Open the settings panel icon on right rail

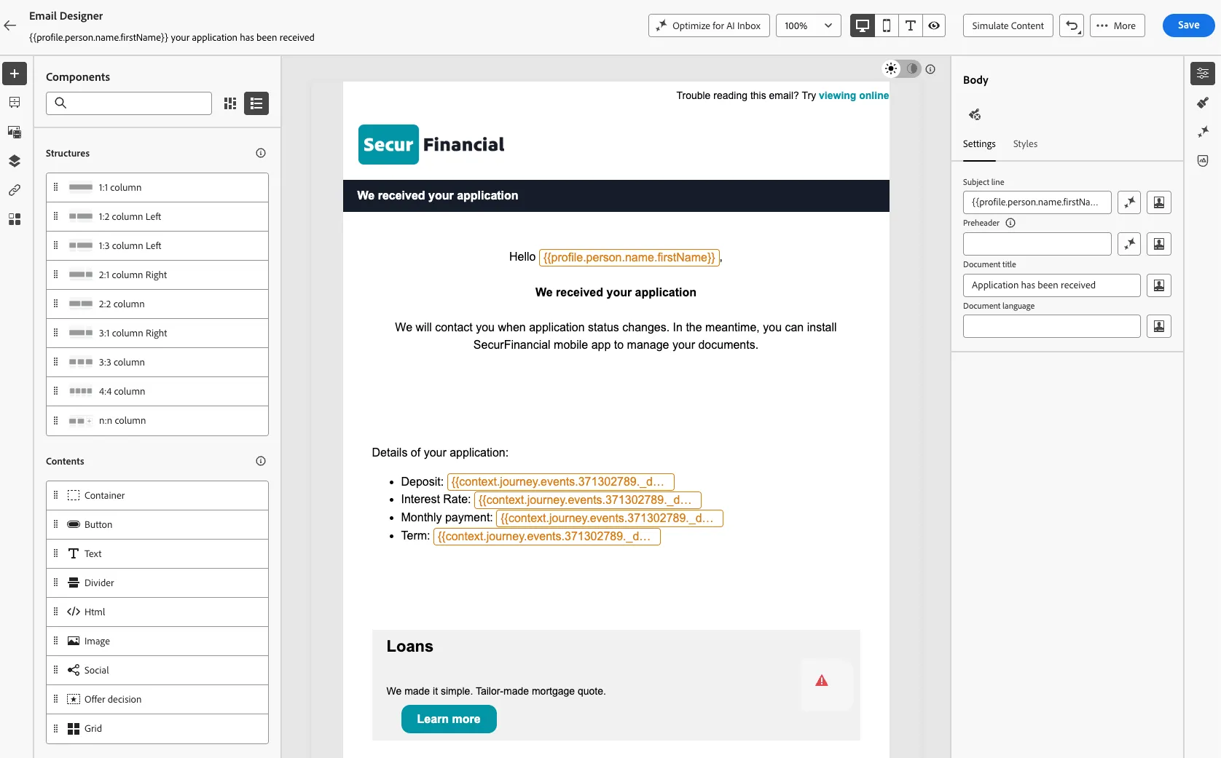point(1203,74)
